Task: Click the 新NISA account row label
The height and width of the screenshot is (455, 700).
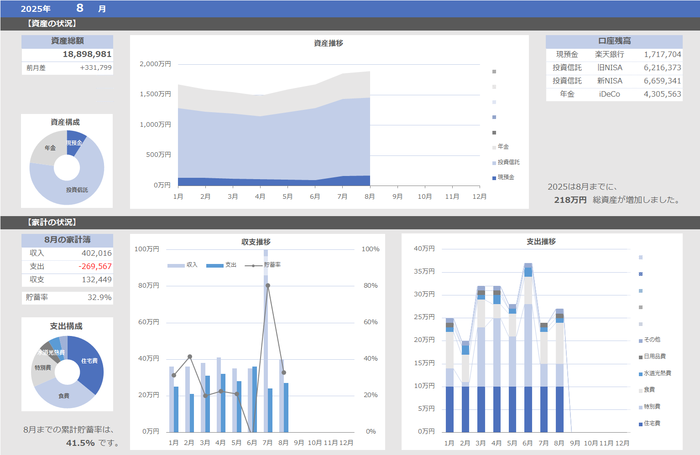Action: pos(610,81)
